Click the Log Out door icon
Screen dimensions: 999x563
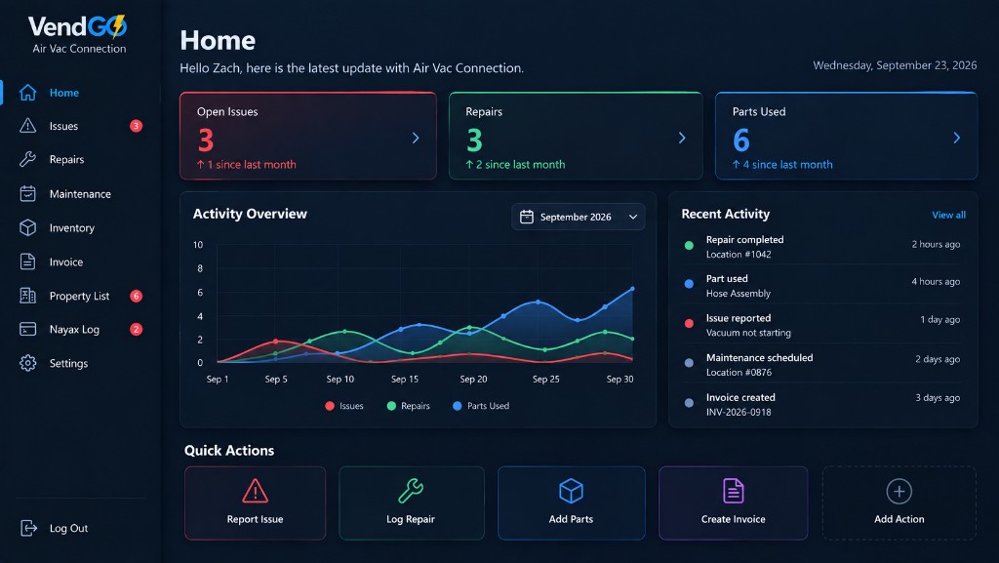(x=28, y=528)
